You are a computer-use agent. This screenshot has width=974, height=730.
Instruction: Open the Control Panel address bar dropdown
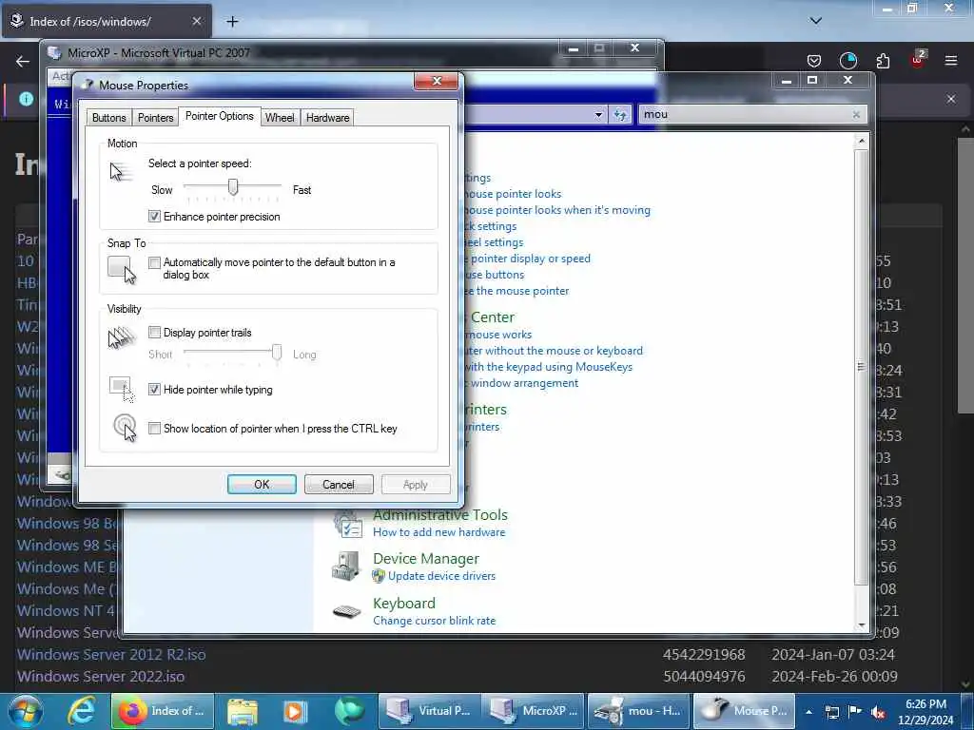coord(598,114)
